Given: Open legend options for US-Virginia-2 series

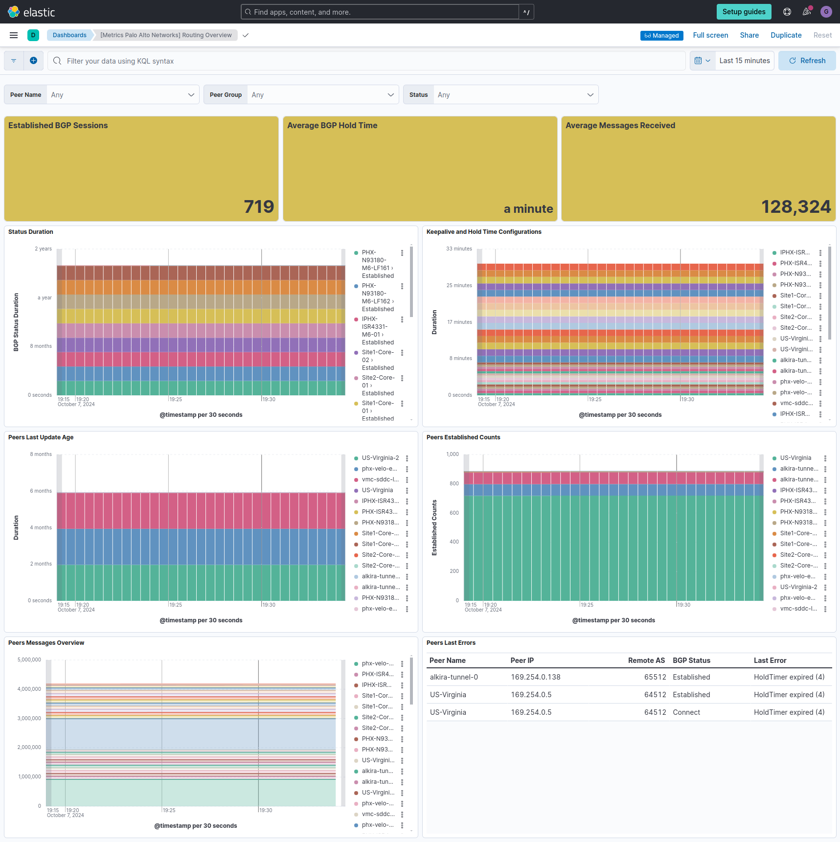Looking at the screenshot, I should click(x=407, y=458).
